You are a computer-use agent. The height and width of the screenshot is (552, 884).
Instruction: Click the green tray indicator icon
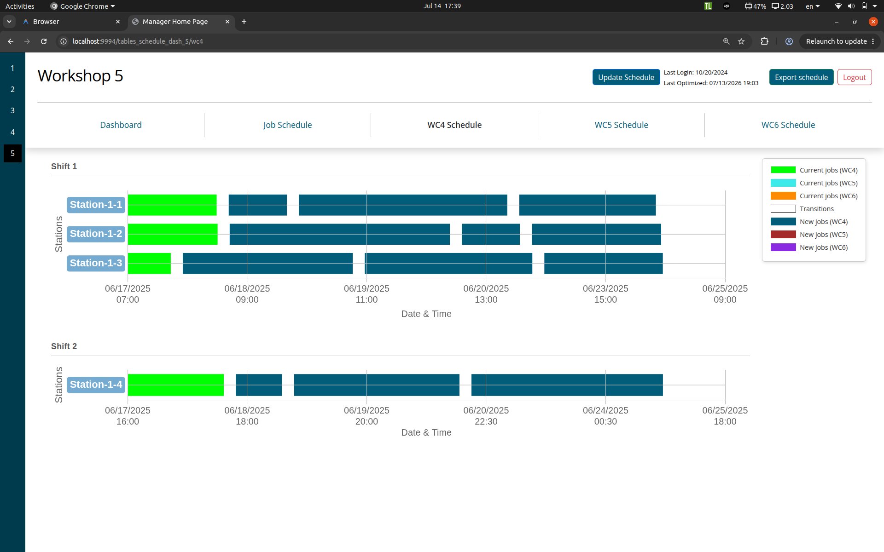[x=708, y=6]
